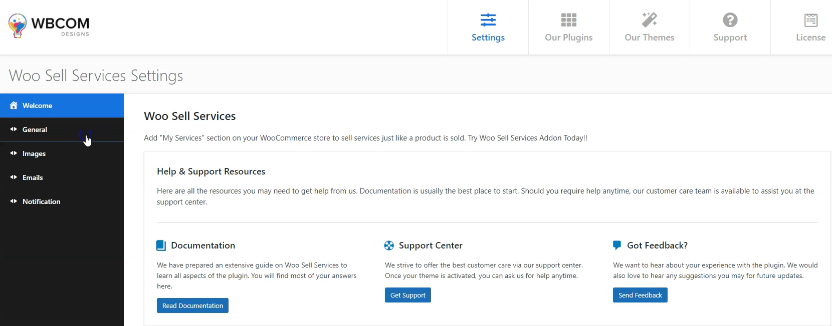Click the Documentation section heading

(203, 245)
